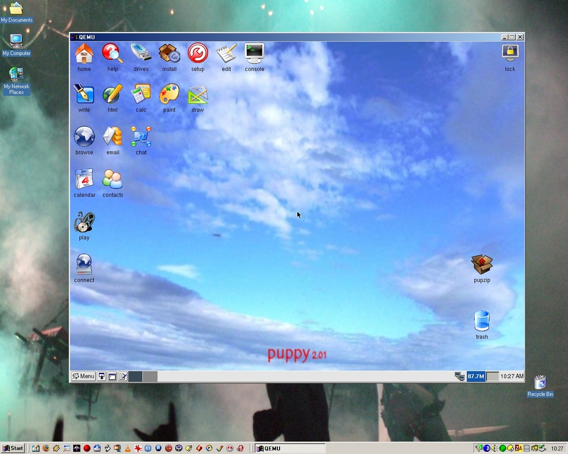
Task: Click the green P system tray icon
Action: [503, 448]
